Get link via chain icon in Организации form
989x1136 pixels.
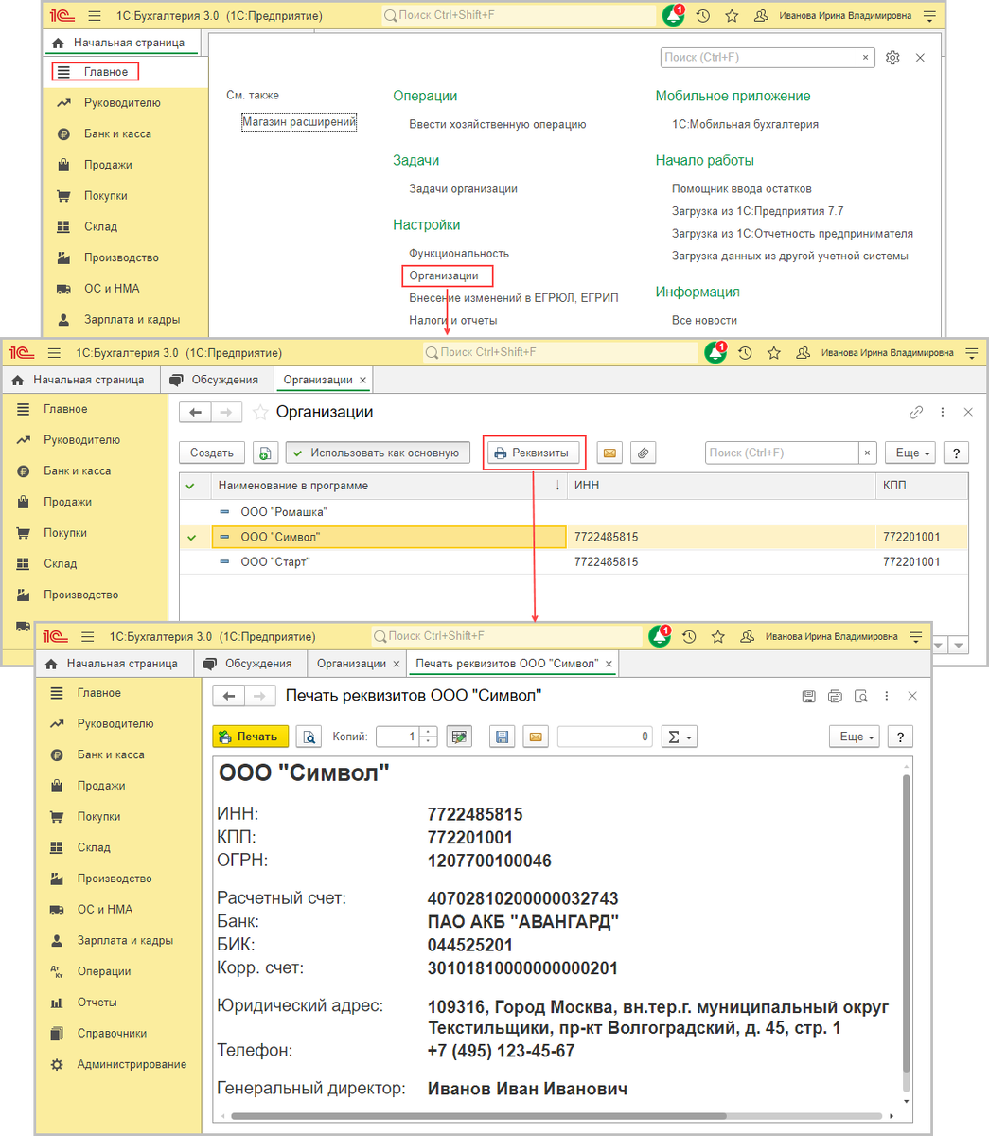point(916,413)
